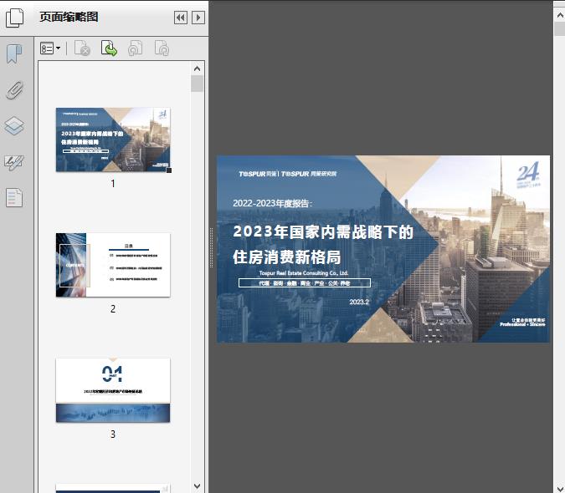Collapse the panel with the double-left arrows

pos(181,18)
